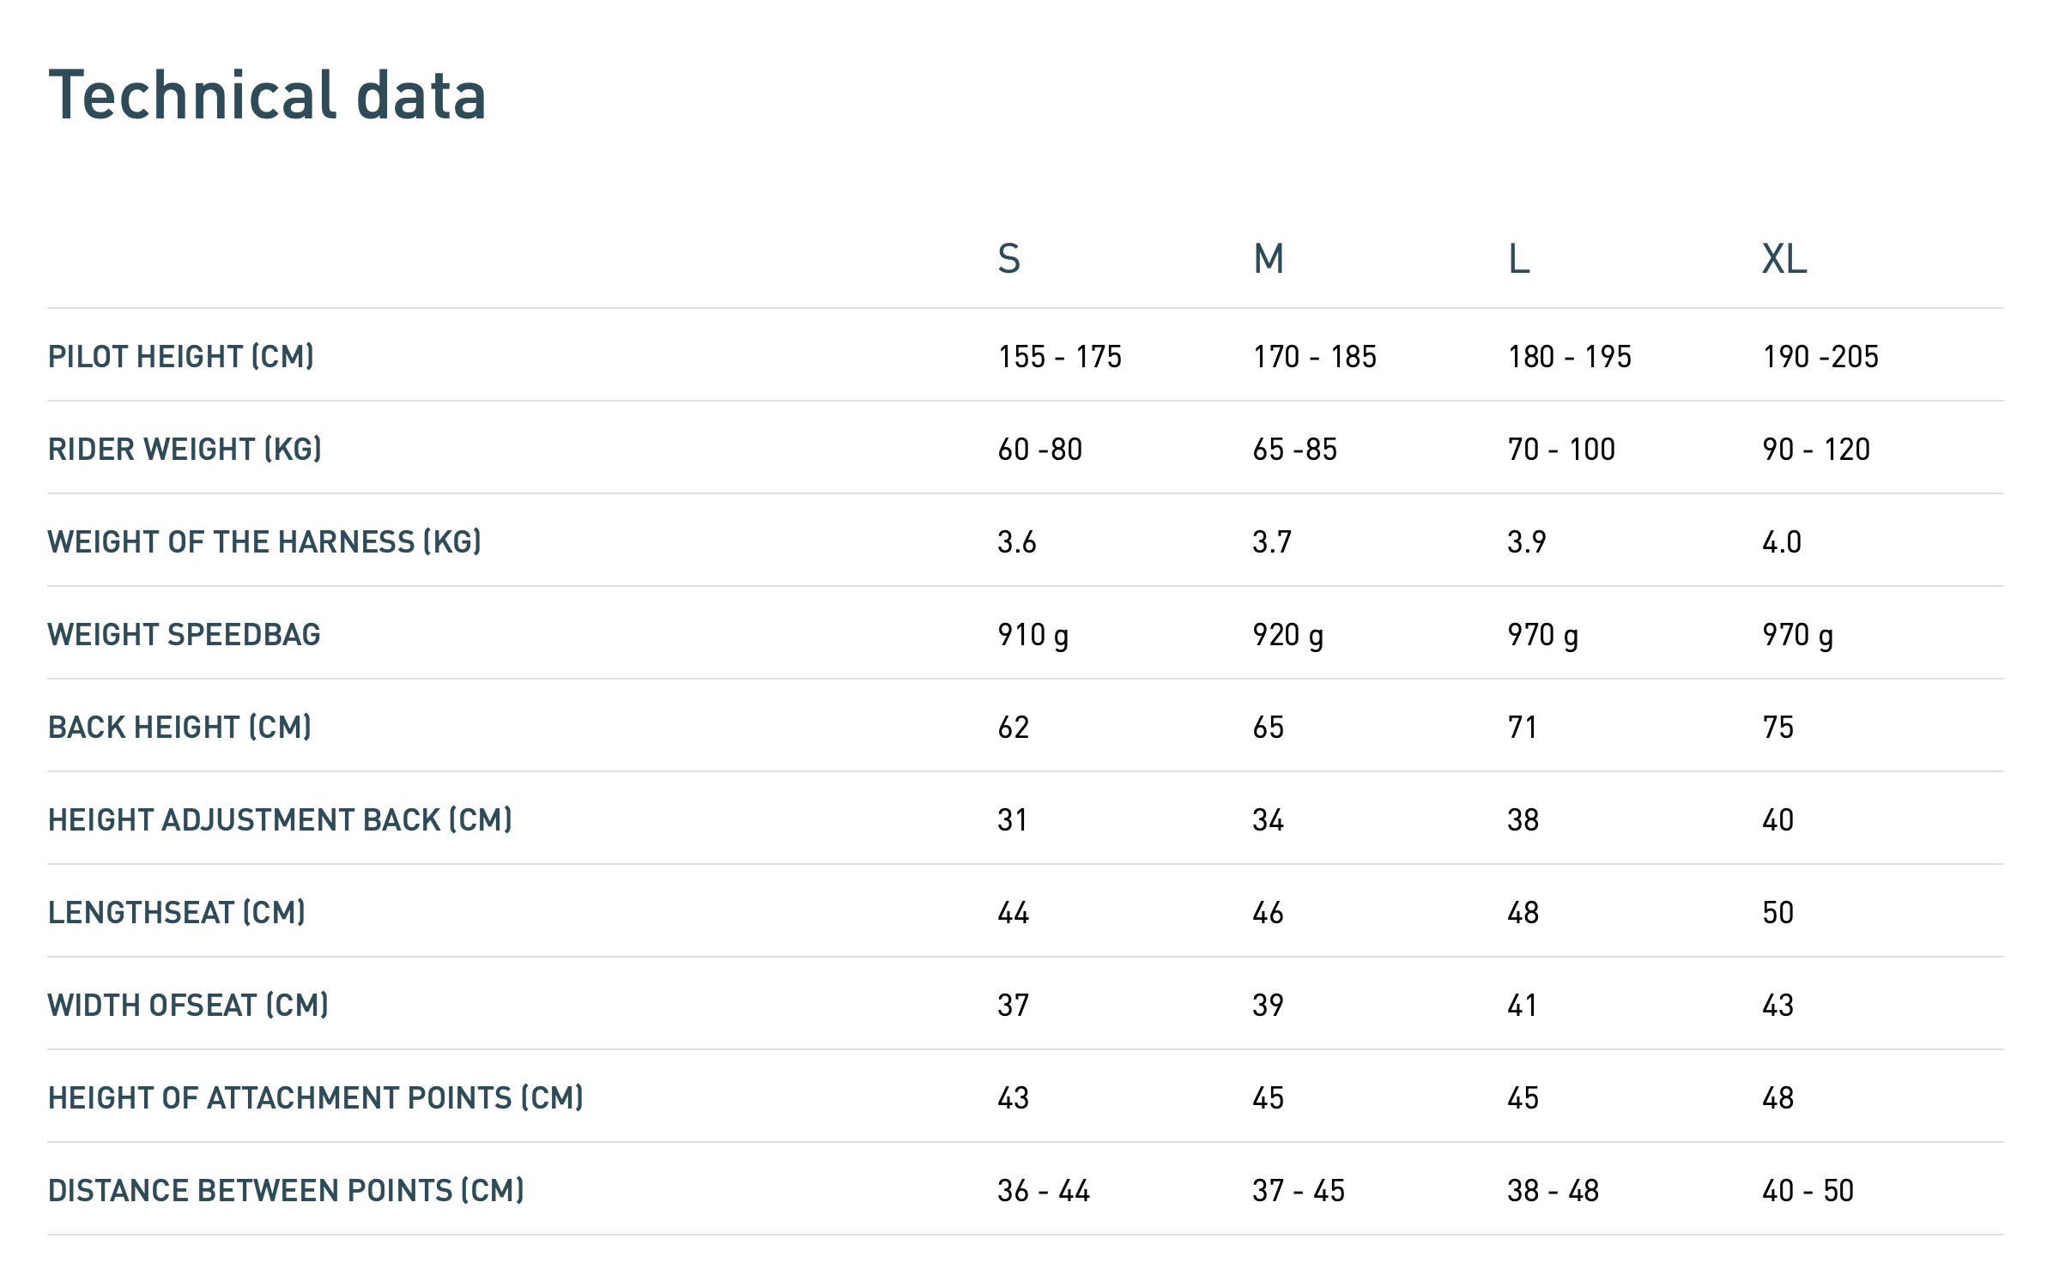Click the HEIGHT OF ATTACHMENT POINTS label
Image resolution: width=2065 pixels, height=1275 pixels.
point(315,1097)
